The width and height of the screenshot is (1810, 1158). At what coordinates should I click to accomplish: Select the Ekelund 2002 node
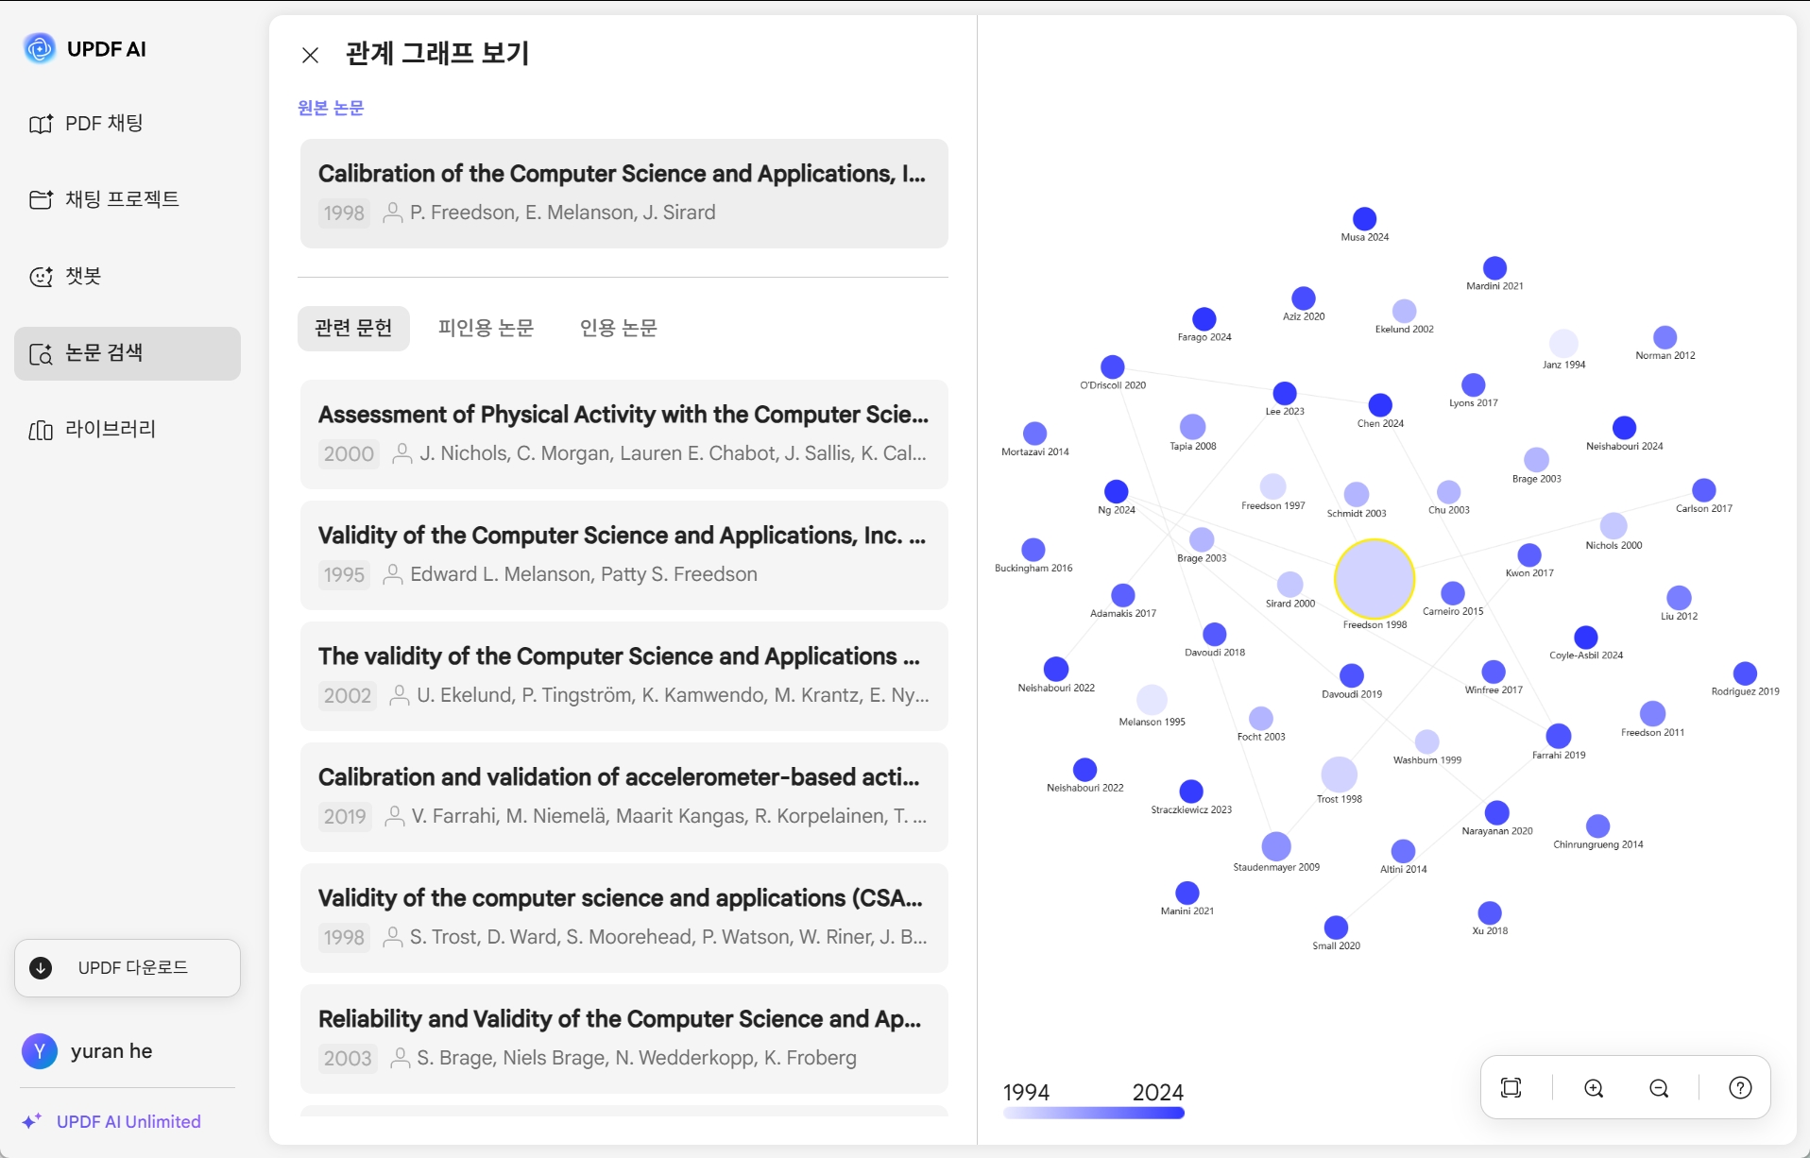(x=1405, y=311)
